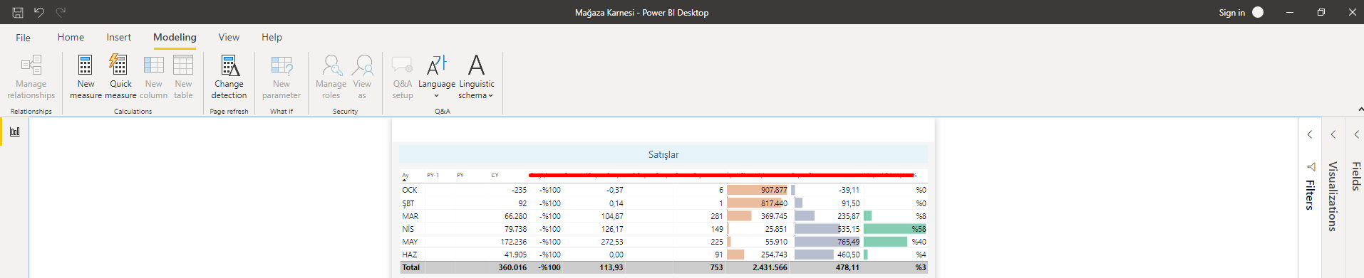Viewport: 1364px width, 278px height.
Task: Click the Filters funnel icon
Action: (x=1311, y=166)
